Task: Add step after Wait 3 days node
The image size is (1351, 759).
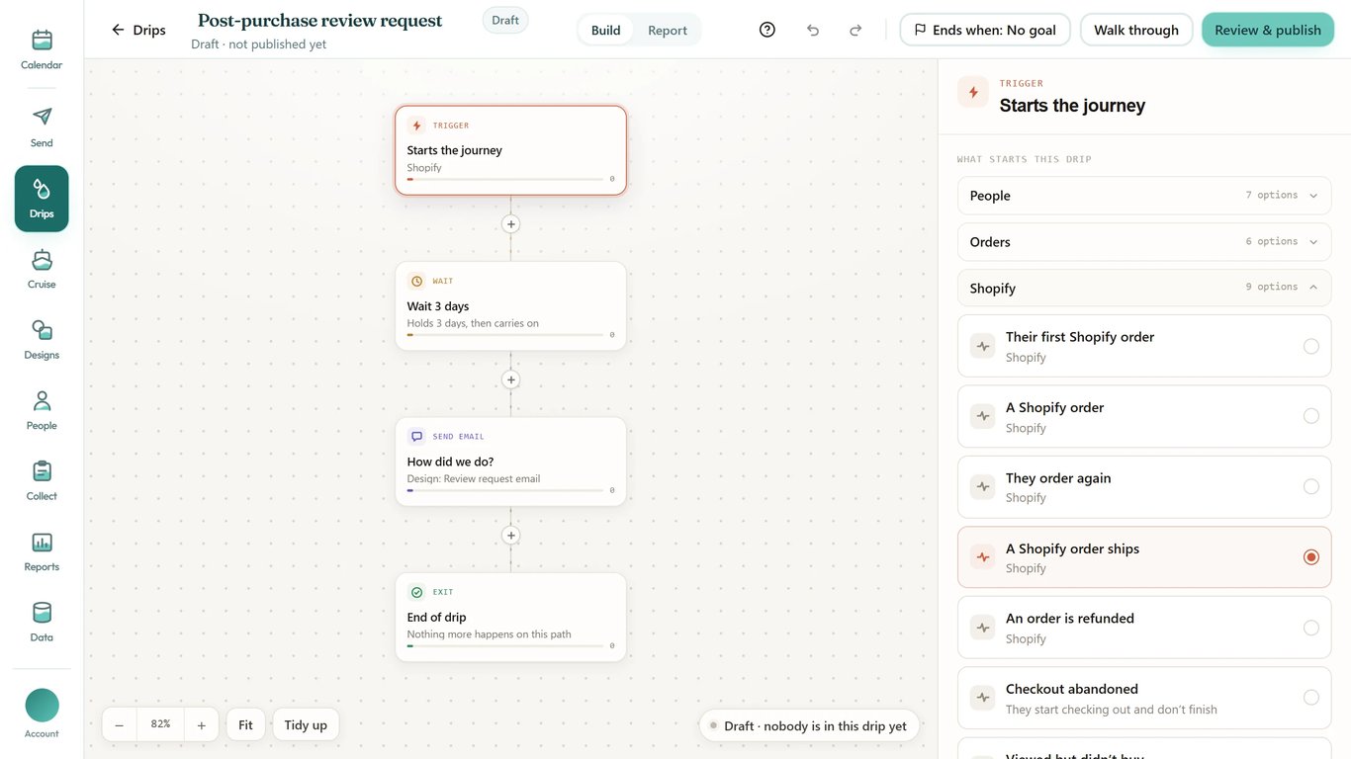Action: coord(511,379)
